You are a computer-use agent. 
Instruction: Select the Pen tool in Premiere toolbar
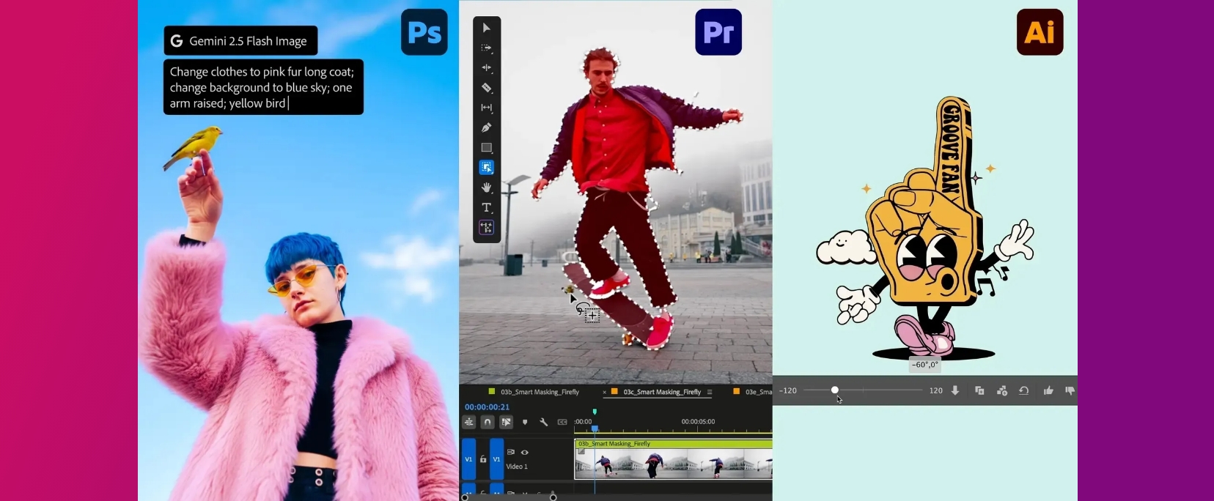[x=487, y=127]
